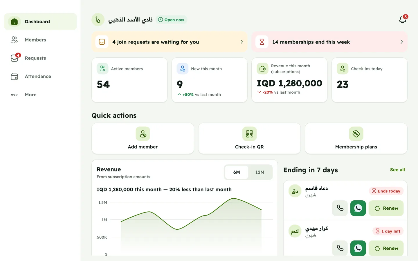The height and width of the screenshot is (261, 418).
Task: Click the Requests inbox icon with badge
Action: pos(14,58)
